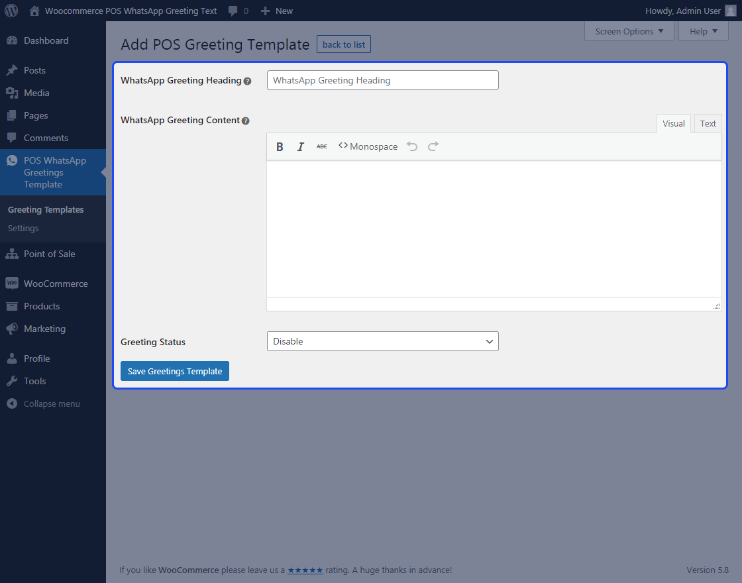Viewport: 742px width, 583px height.
Task: Click the WooCommerce Woo icon
Action: click(x=12, y=284)
